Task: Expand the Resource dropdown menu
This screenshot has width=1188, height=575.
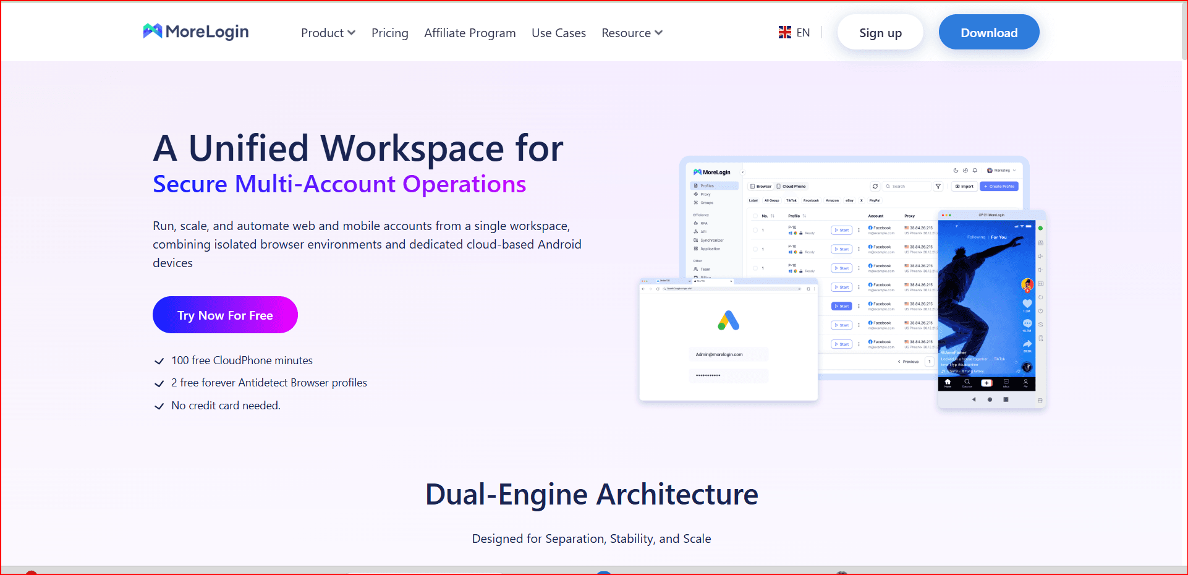Action: 631,33
